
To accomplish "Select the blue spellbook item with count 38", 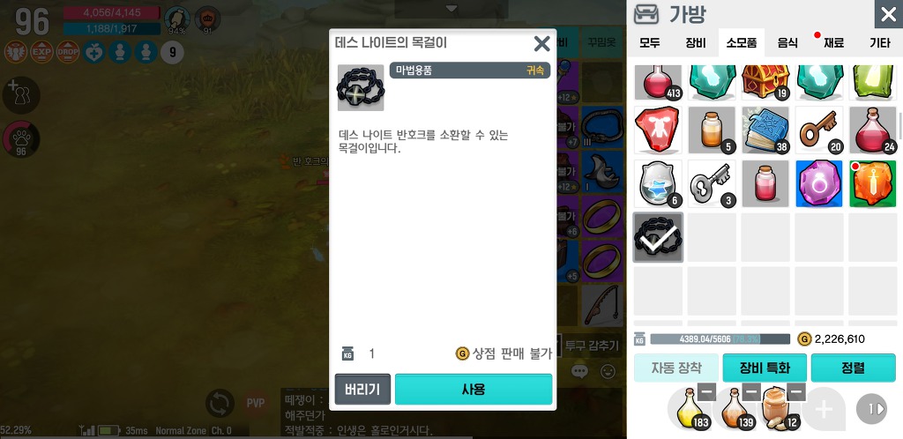I will (765, 130).
